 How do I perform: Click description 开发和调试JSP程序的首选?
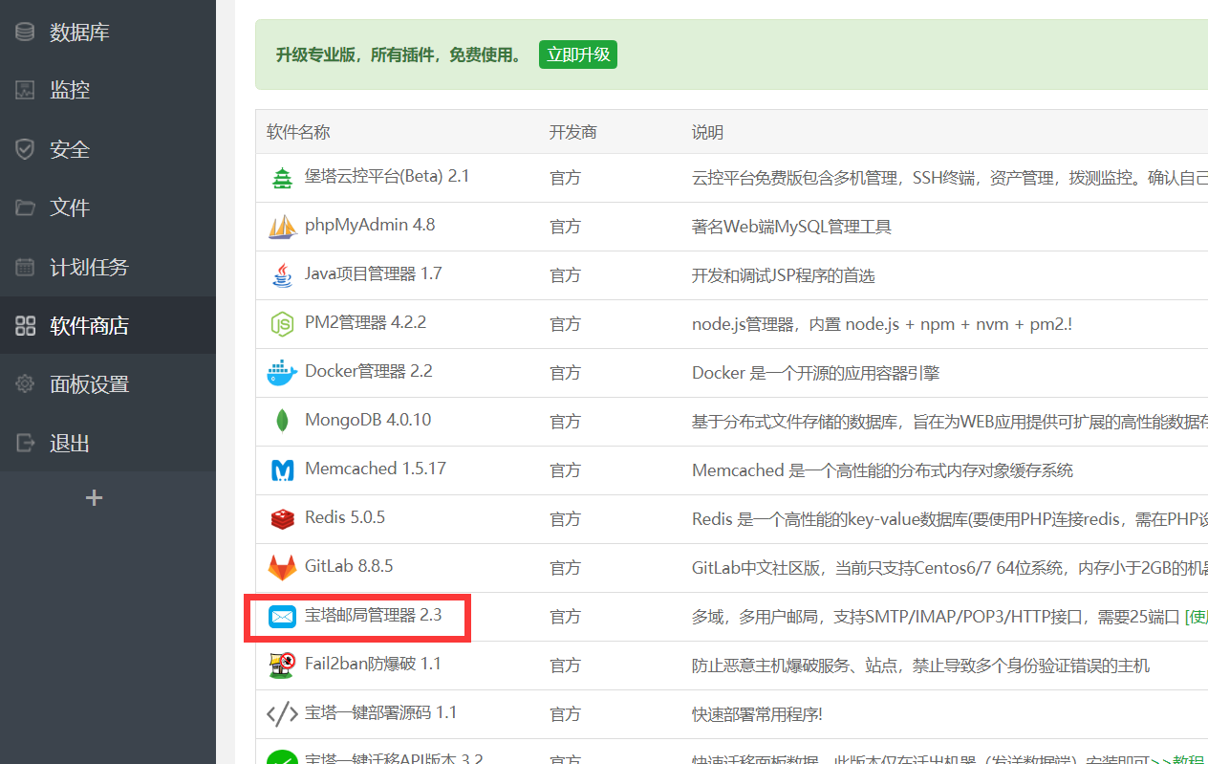pos(784,275)
